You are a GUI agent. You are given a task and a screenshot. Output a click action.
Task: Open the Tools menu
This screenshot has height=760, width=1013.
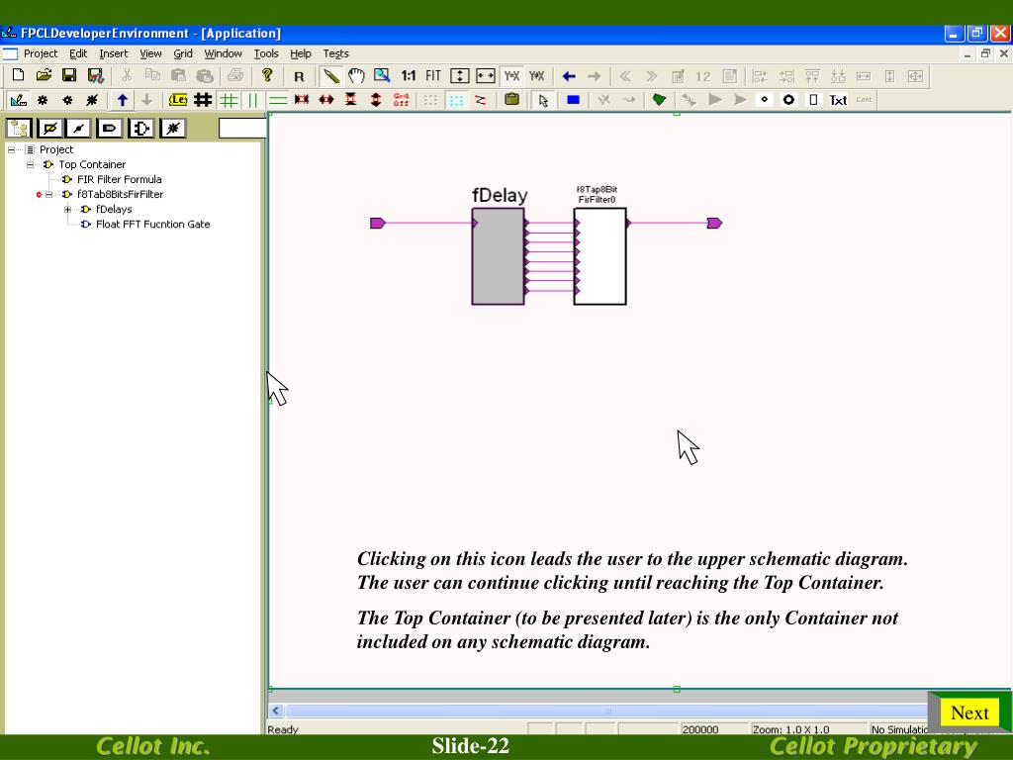266,53
